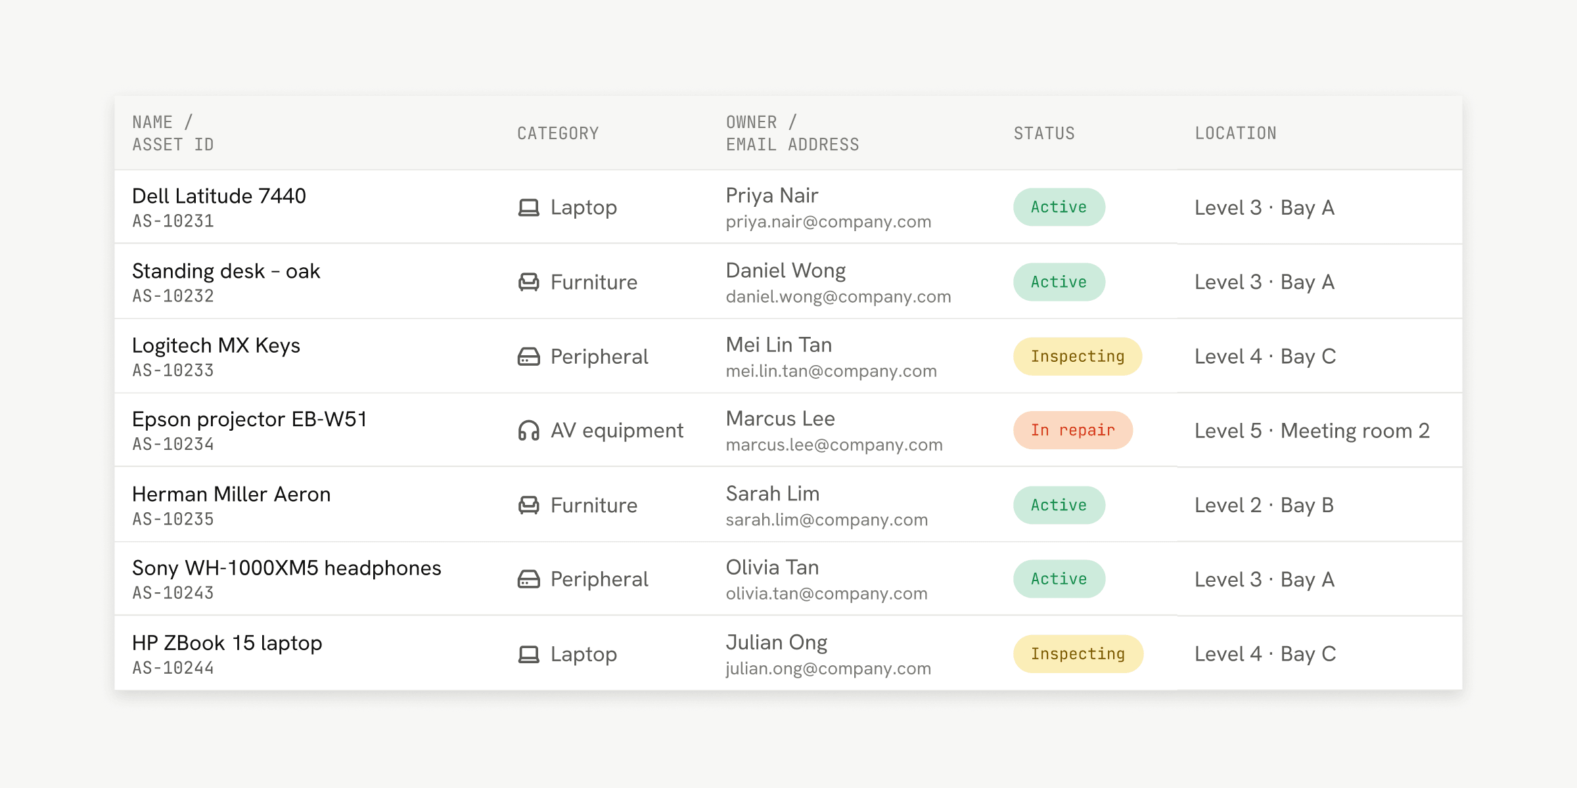Viewport: 1577px width, 788px height.
Task: Select the Sony WH-1000XM5 headphones asset name
Action: (286, 568)
